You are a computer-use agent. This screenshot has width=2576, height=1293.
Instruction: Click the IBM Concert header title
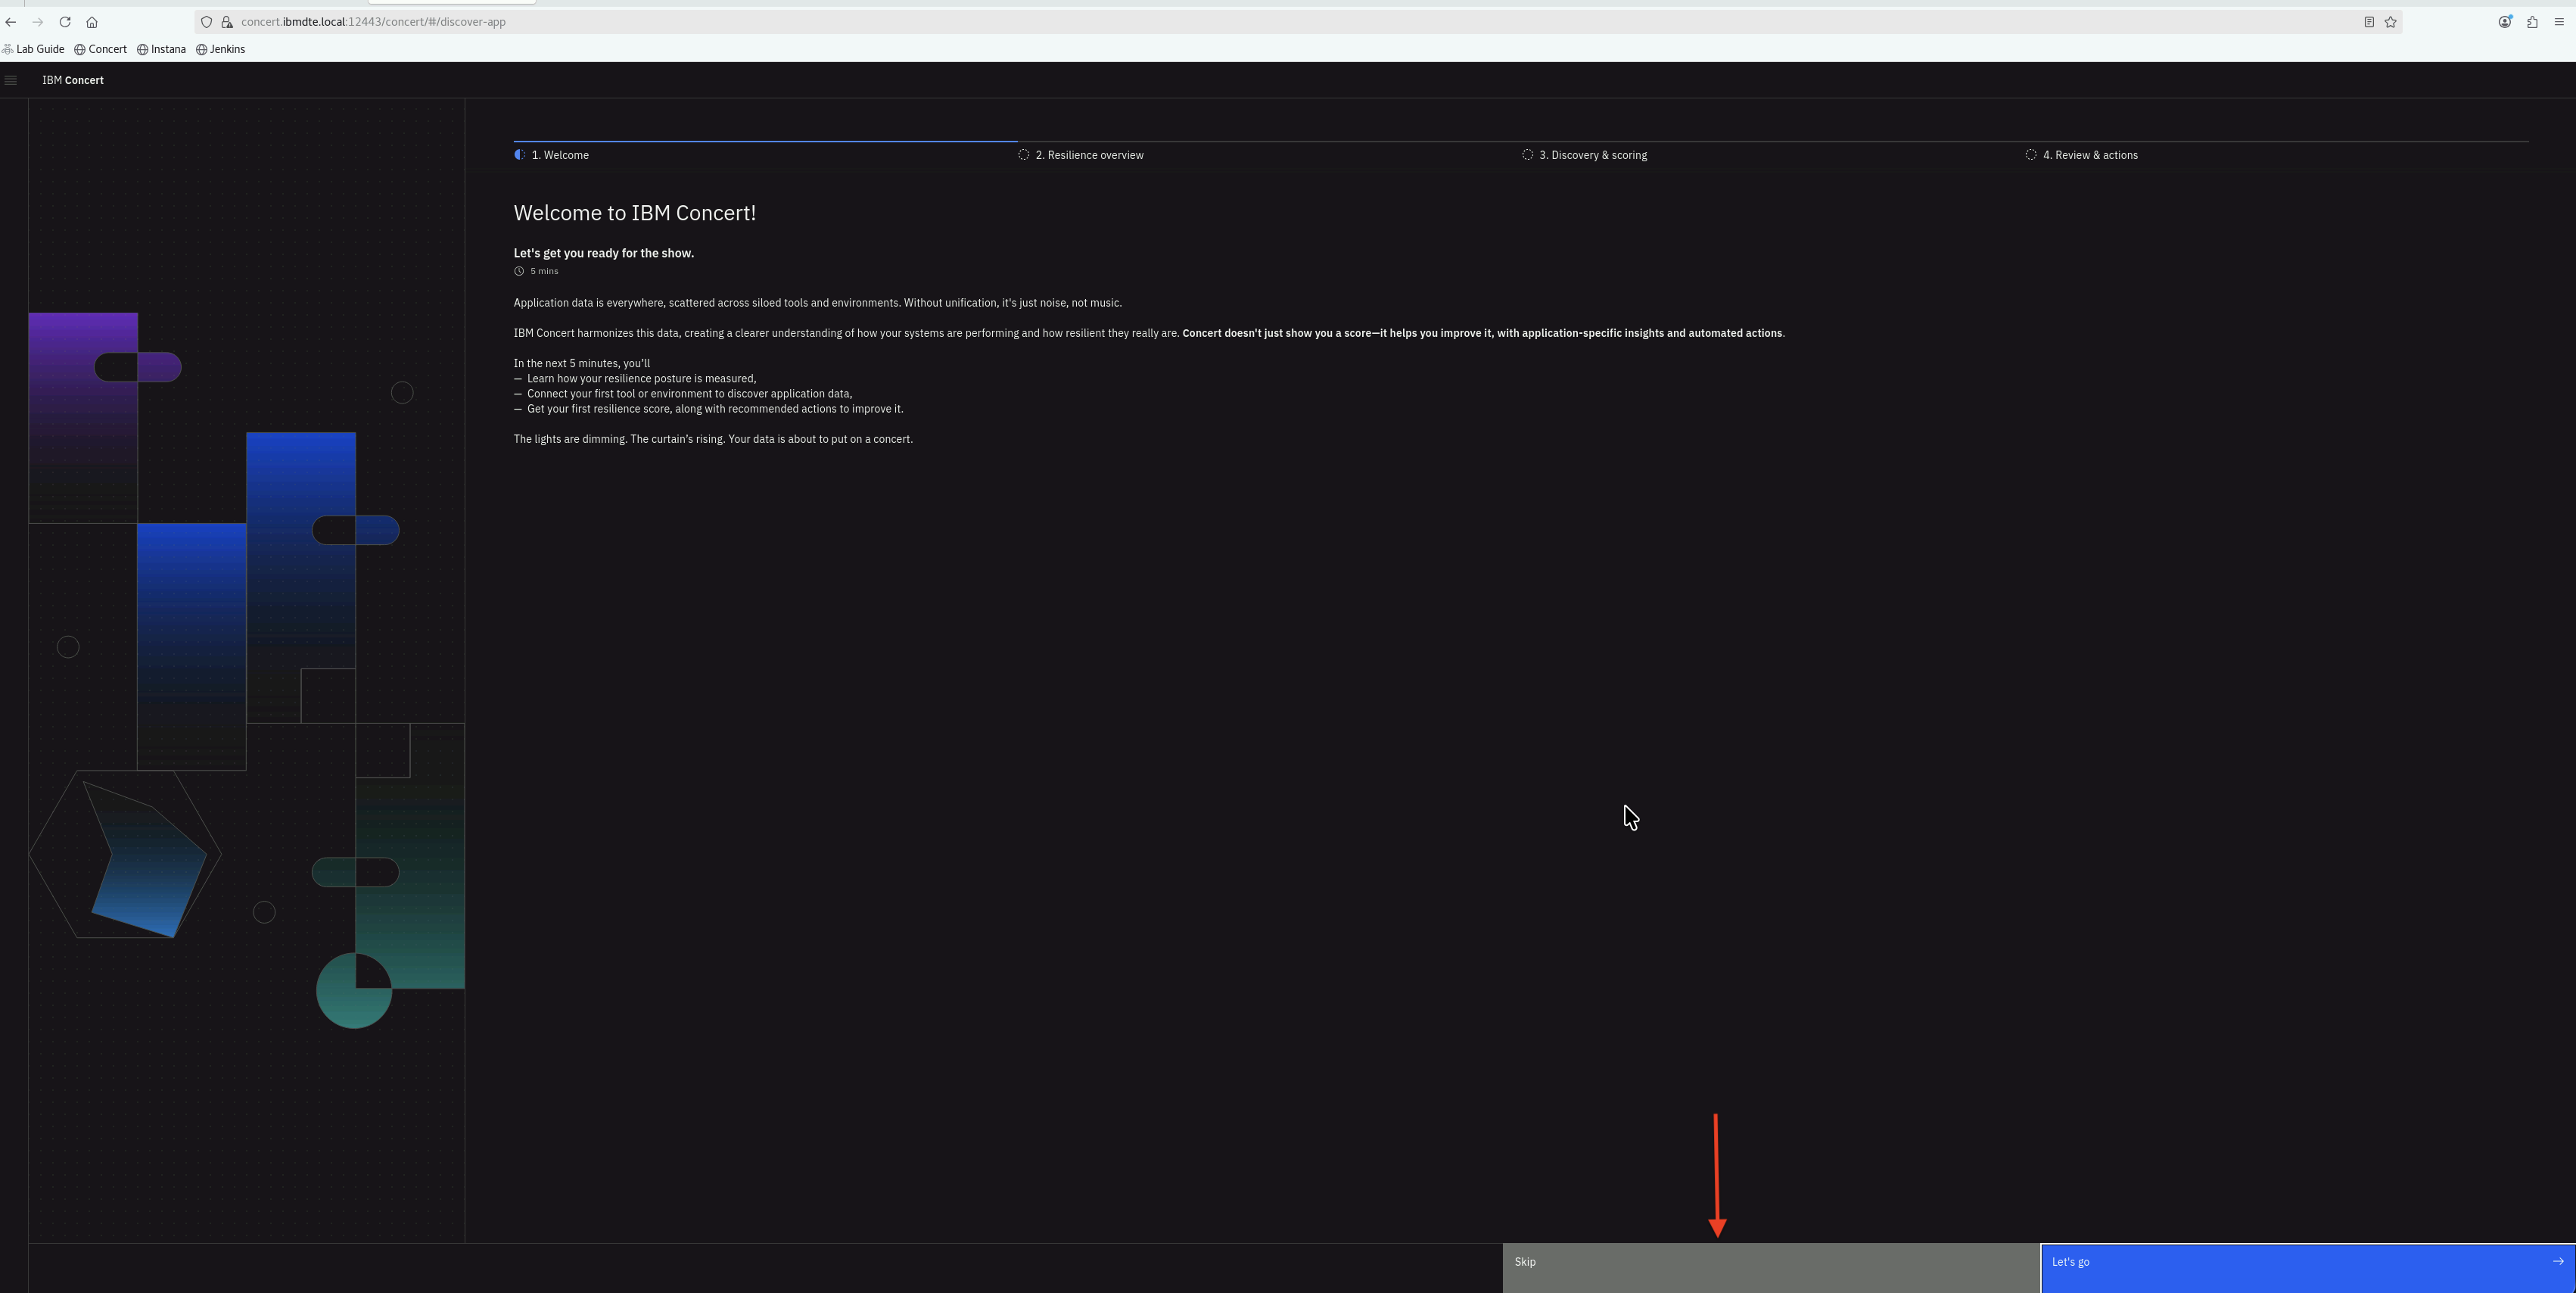tap(73, 80)
